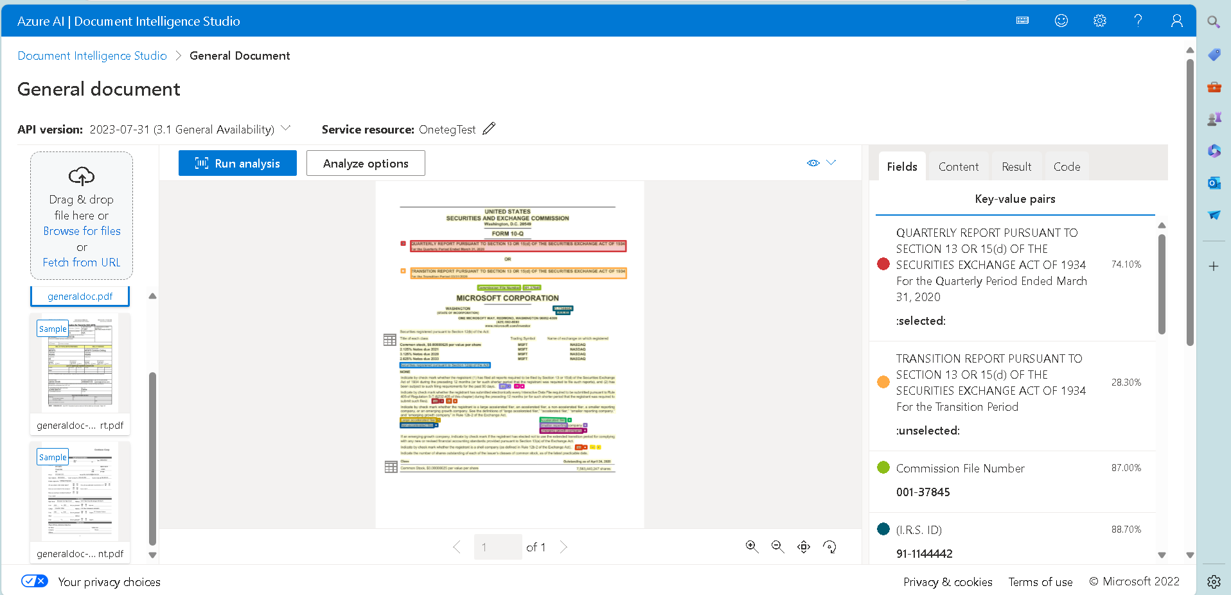Click the Browse for files link

click(82, 231)
